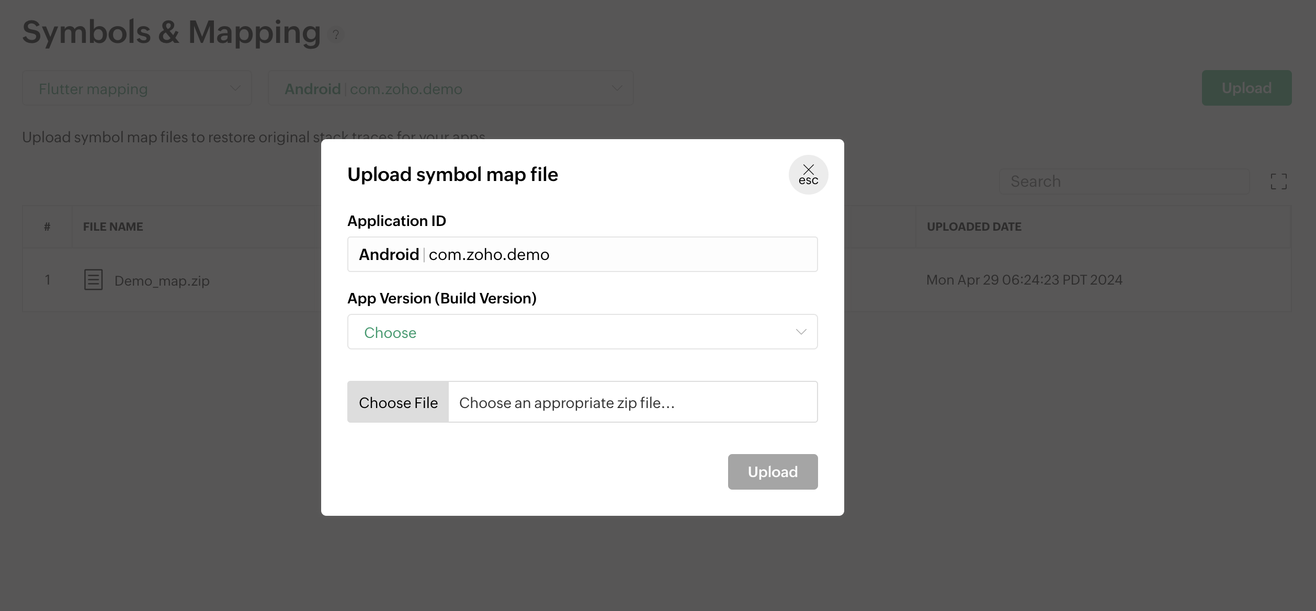
Task: Click the Application ID field in dialog
Action: point(582,254)
